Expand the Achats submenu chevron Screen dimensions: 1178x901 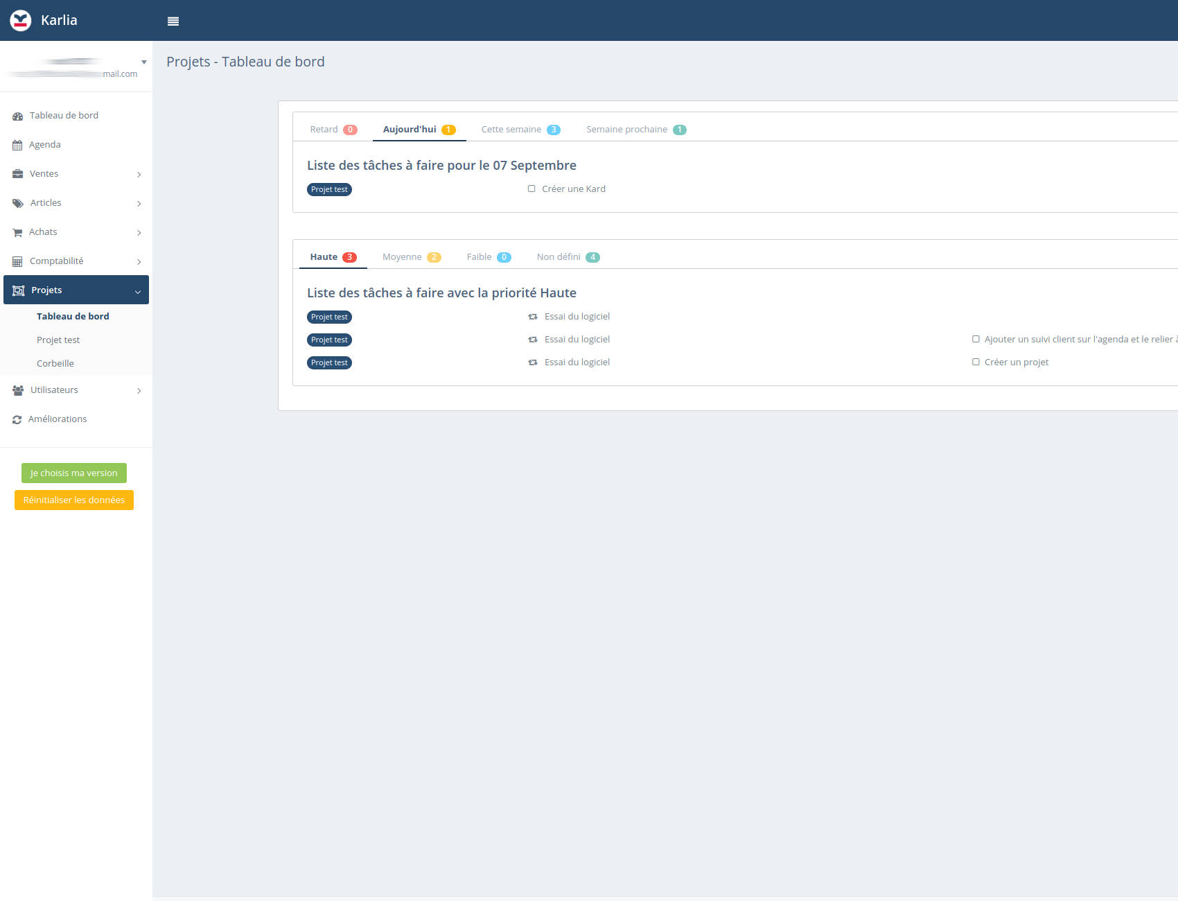point(139,233)
